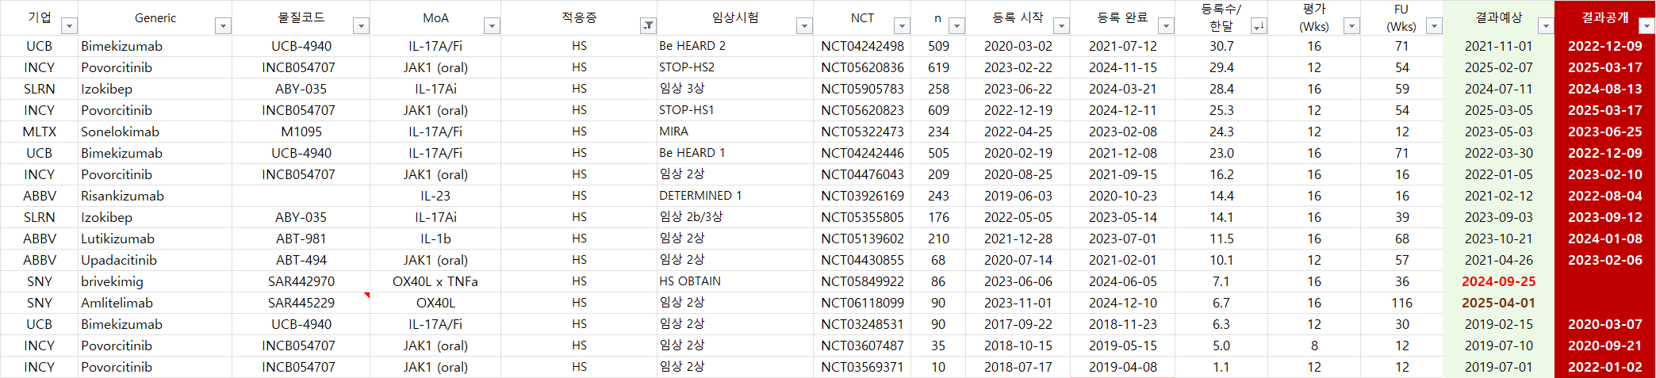Select the 2020-09-21 결과공개 cell
Screen dimensions: 1656x378
[1604, 346]
